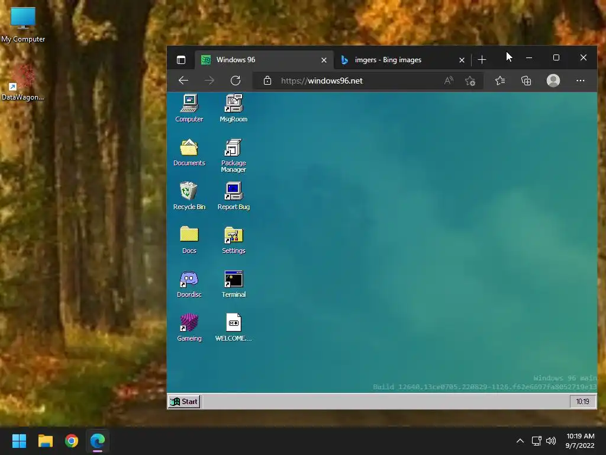Open the Docs folder
Screen dimensions: 606x455
coord(189,240)
